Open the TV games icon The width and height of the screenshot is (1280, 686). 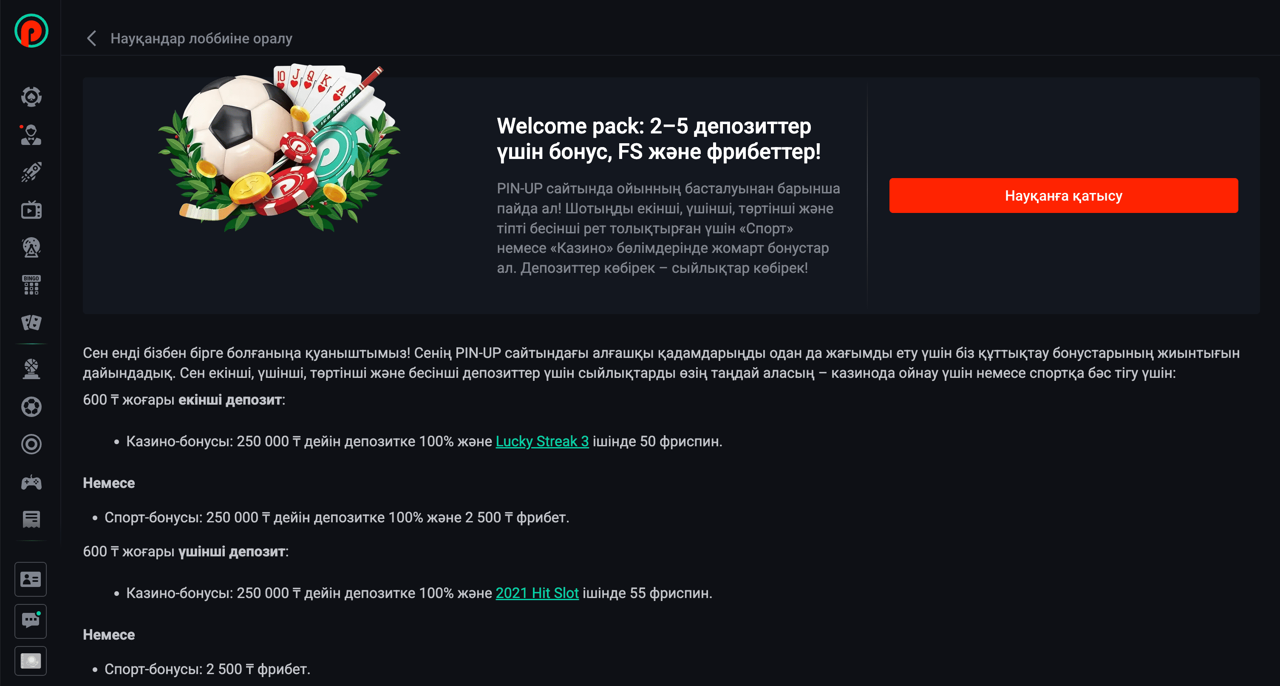pyautogui.click(x=31, y=210)
